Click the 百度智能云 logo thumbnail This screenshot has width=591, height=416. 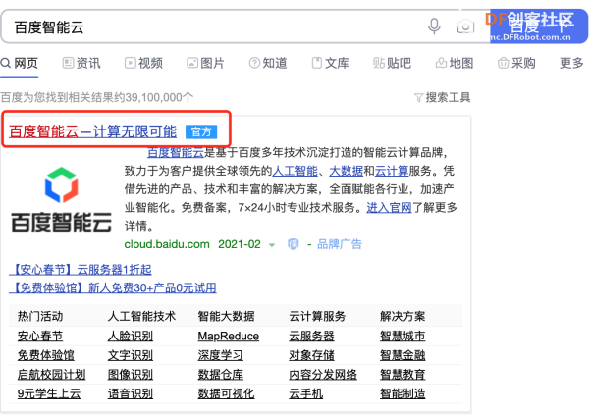pyautogui.click(x=62, y=199)
